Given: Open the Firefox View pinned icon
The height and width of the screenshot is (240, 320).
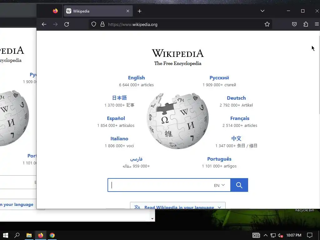Looking at the screenshot, I should point(55,11).
